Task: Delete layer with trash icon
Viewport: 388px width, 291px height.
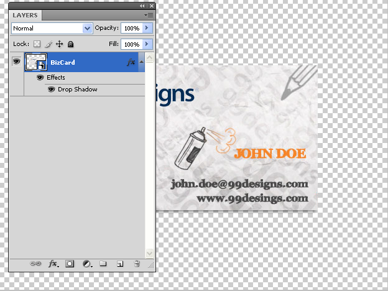Action: click(137, 264)
